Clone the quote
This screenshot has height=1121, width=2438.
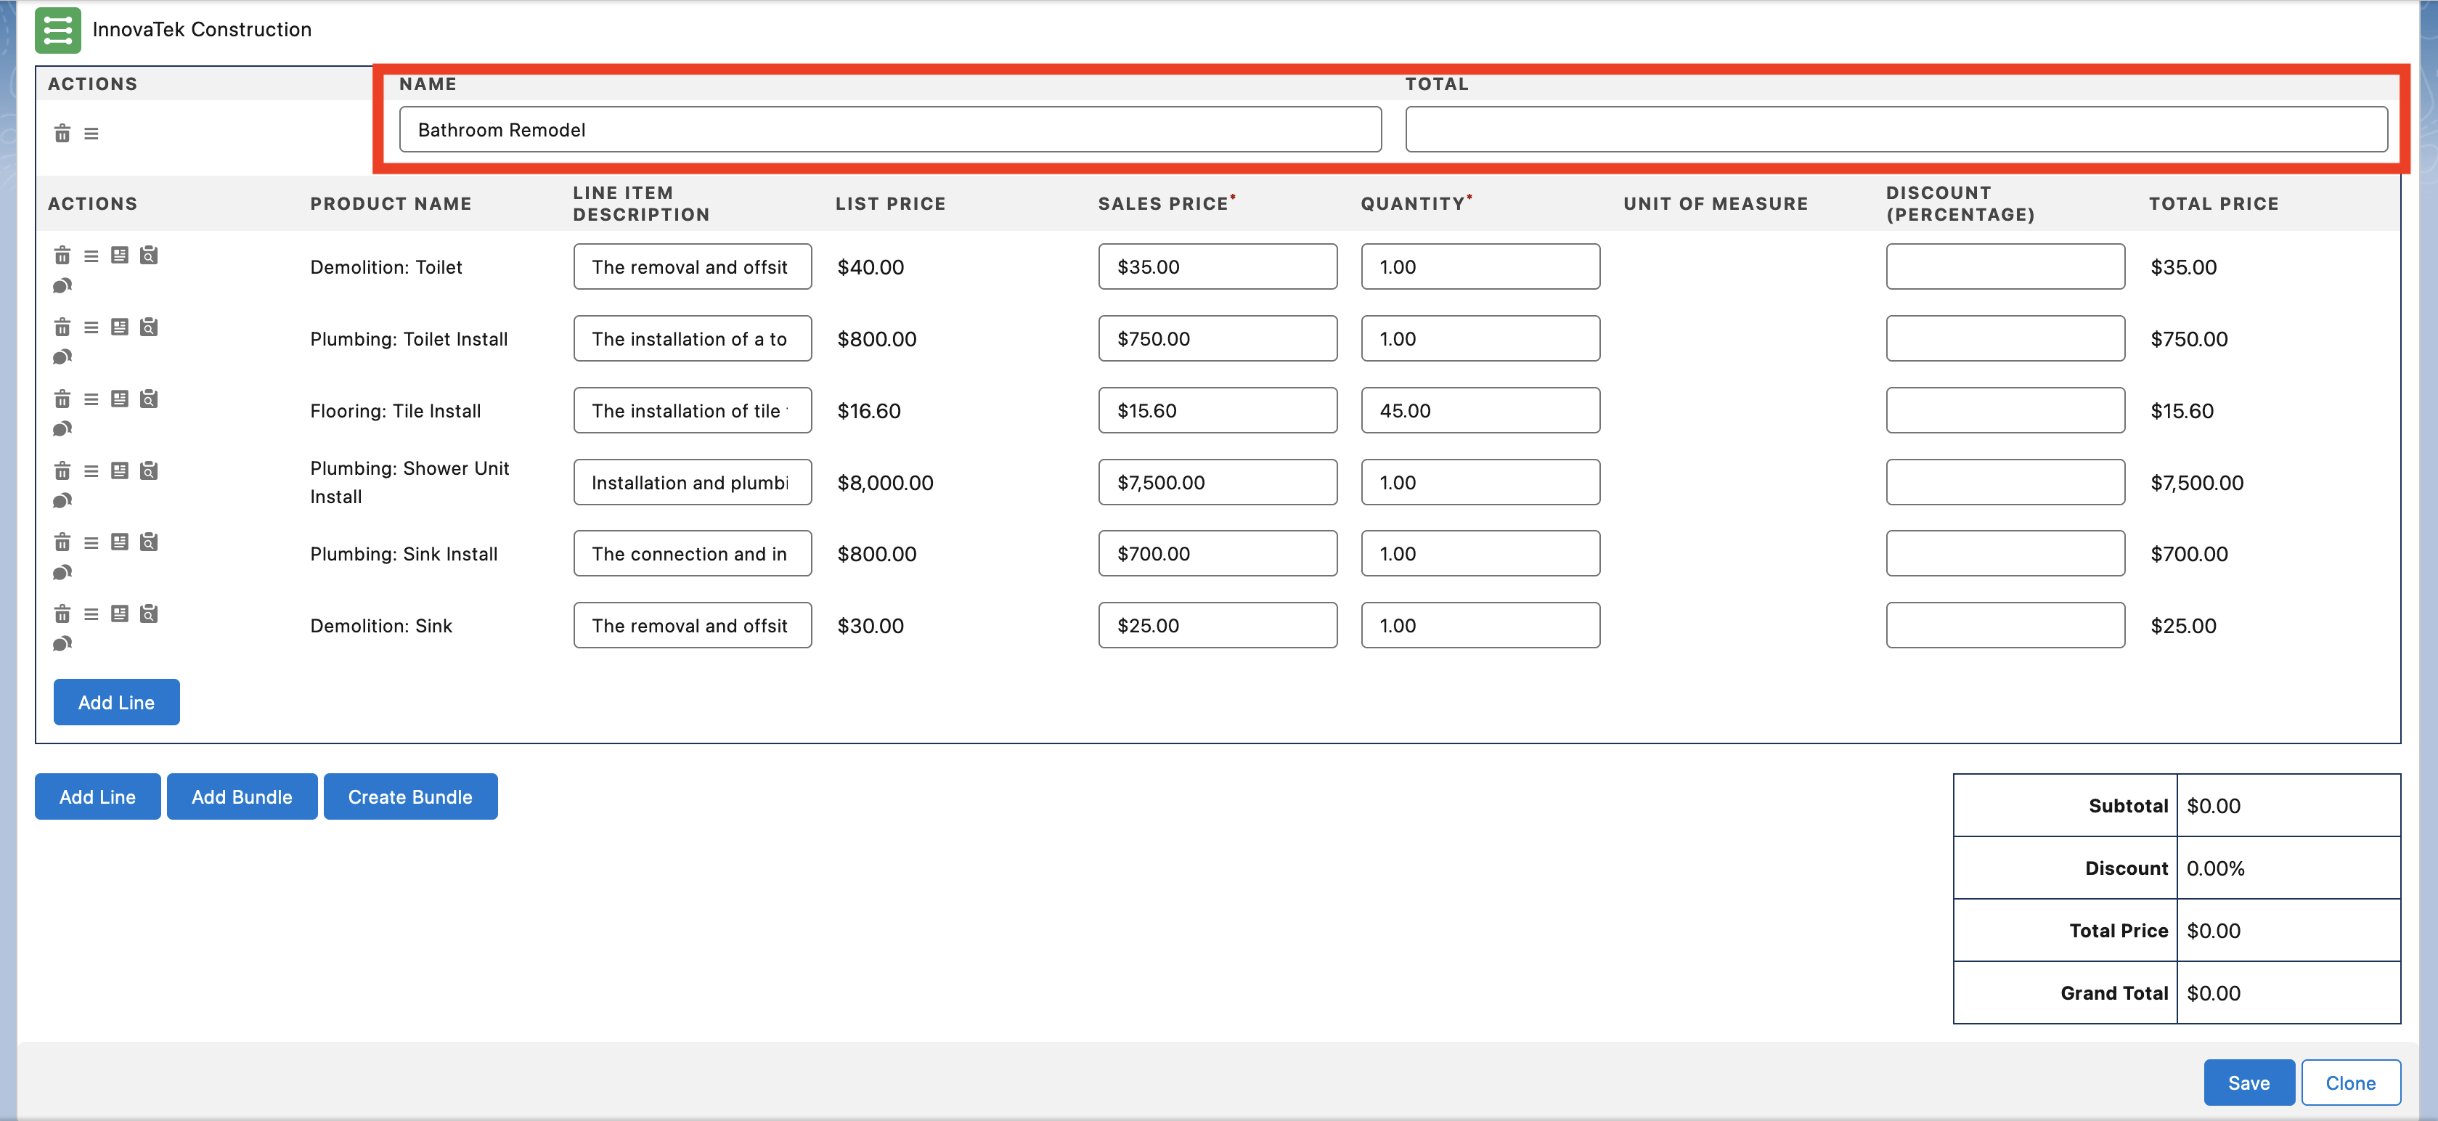[2350, 1083]
